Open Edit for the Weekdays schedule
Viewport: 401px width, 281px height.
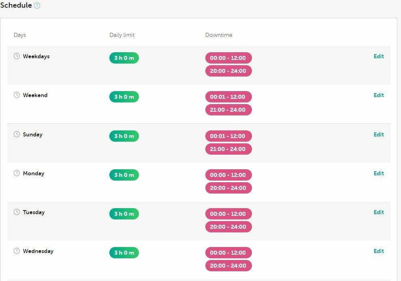378,56
